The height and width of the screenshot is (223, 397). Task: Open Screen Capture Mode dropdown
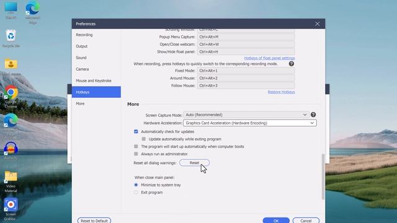coord(246,115)
